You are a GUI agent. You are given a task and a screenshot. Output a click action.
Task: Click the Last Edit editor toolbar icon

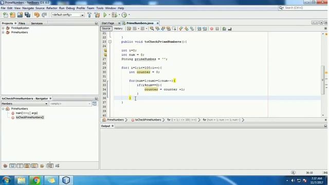click(x=129, y=29)
